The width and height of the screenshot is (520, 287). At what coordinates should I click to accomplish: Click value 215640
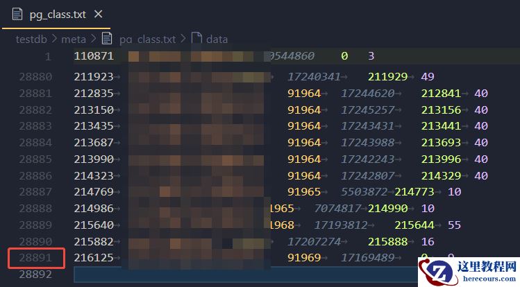tap(94, 225)
